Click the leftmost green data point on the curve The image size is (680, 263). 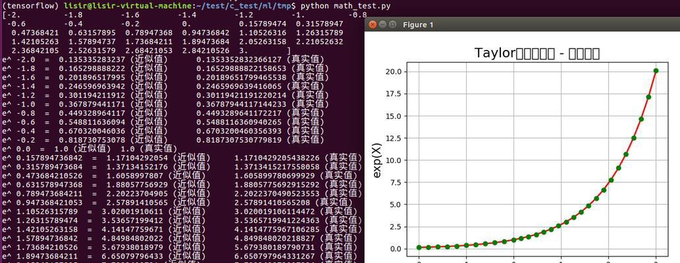click(x=419, y=247)
